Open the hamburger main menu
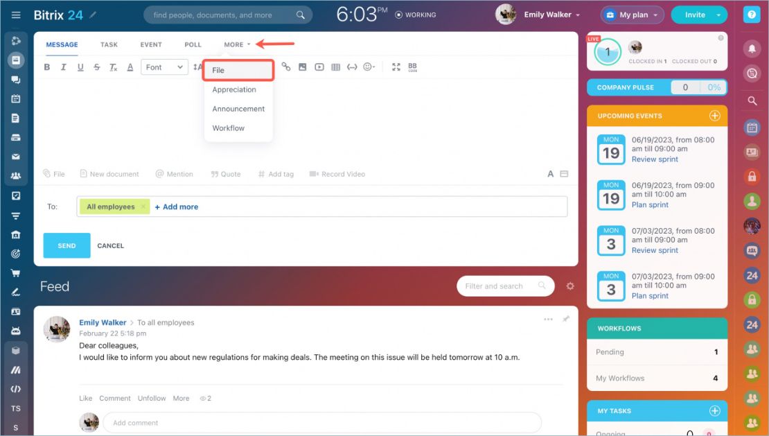The width and height of the screenshot is (769, 436). click(x=16, y=15)
